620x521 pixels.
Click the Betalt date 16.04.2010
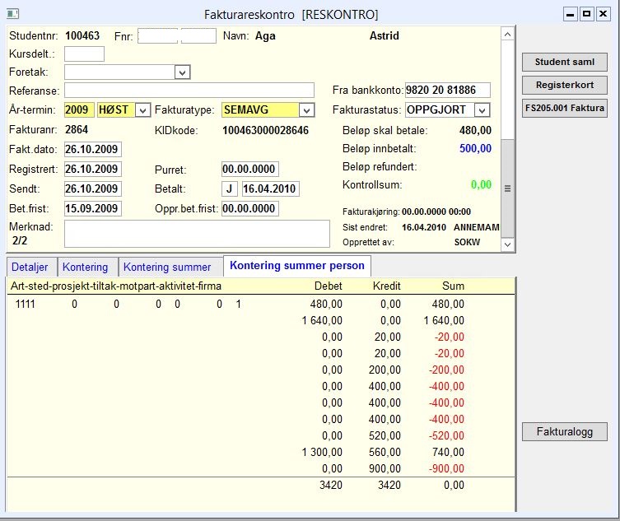270,189
